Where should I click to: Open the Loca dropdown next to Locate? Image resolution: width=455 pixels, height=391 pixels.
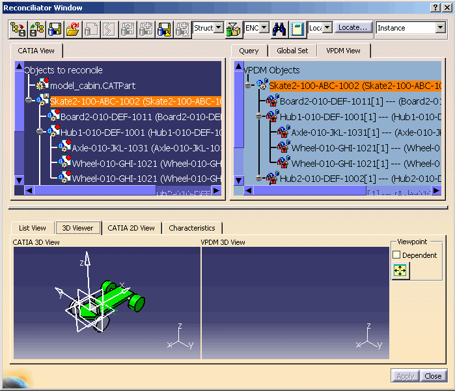(x=327, y=28)
